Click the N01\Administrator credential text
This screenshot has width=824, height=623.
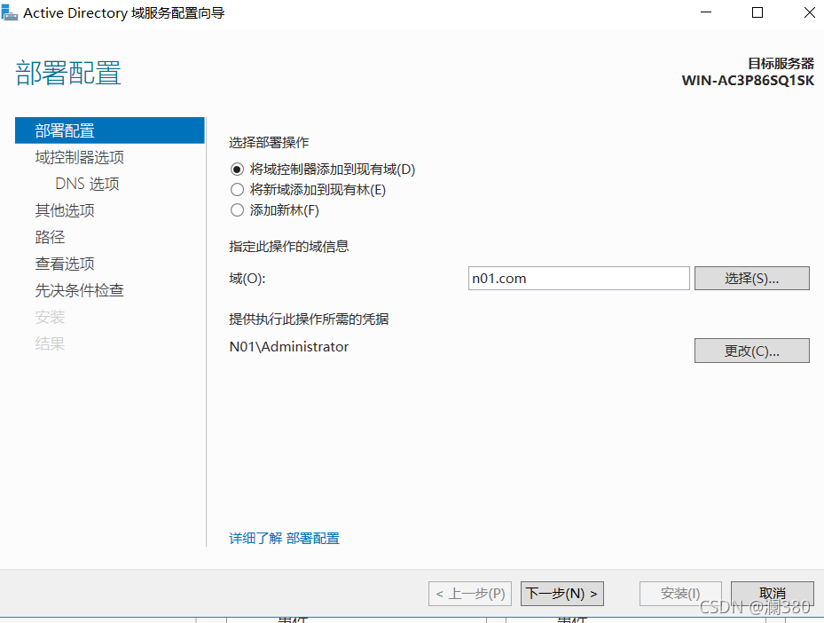(289, 347)
